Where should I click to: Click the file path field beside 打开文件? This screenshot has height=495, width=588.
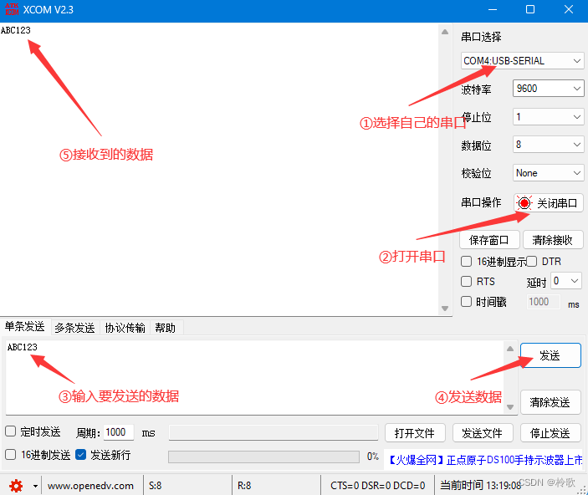click(274, 433)
